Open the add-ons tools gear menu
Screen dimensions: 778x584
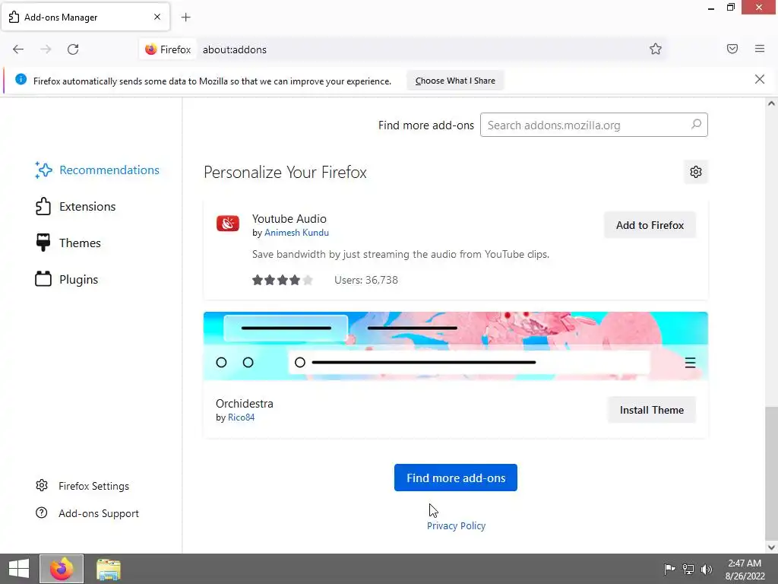pos(696,172)
